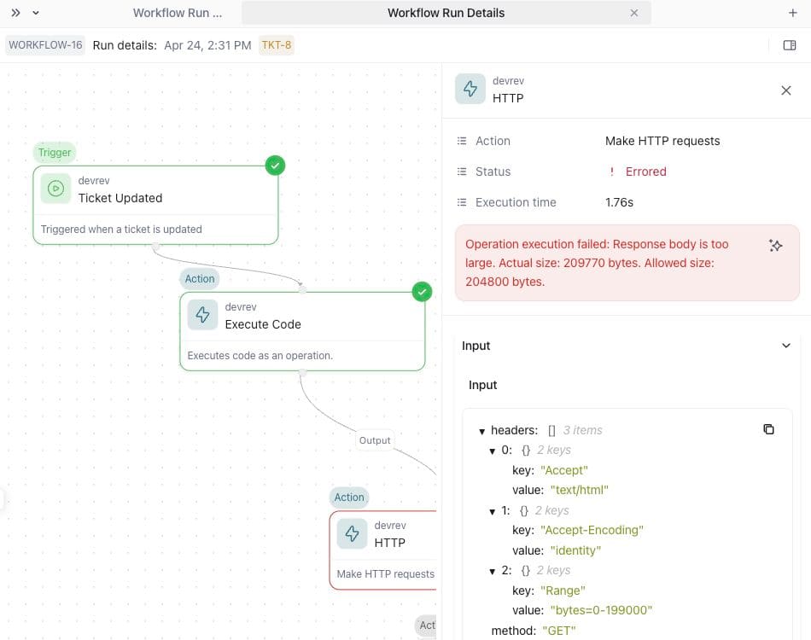Click the Execute Code lightning icon
Viewport: 811px width, 640px height.
[203, 315]
